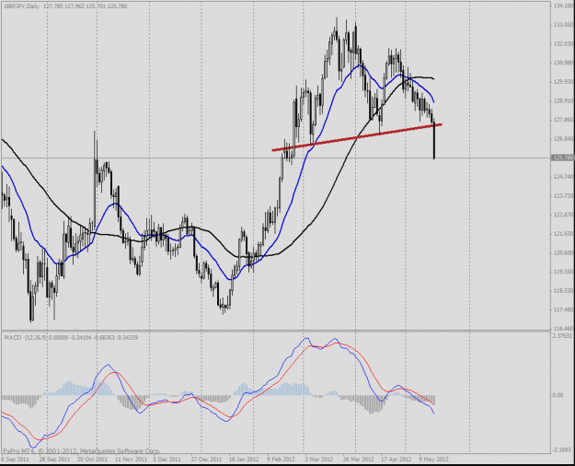Click the 9 Feb 2012 date label
Image resolution: width=575 pixels, height=466 pixels.
click(x=281, y=460)
